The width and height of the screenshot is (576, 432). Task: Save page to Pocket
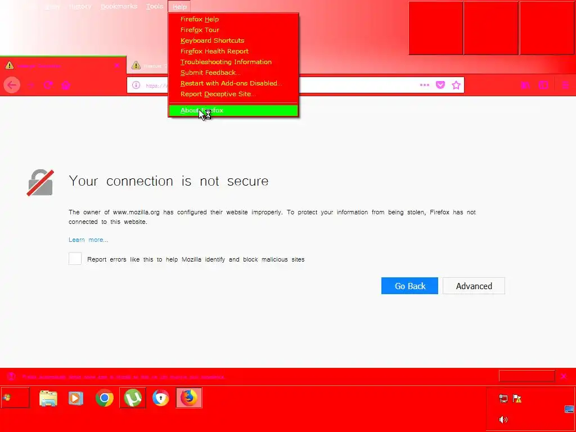(x=440, y=85)
